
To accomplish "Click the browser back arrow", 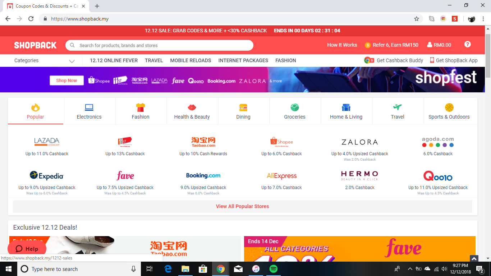I will 8,19.
